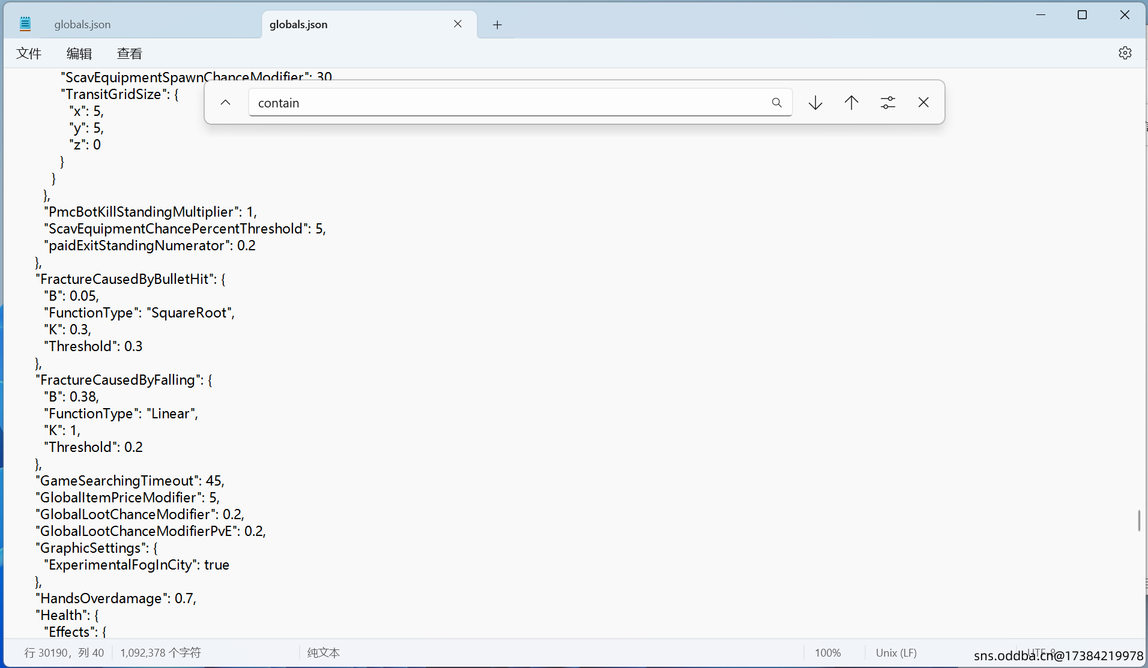Open zoom level 100% in status bar
Screen dimensions: 1148x668
(x=827, y=653)
